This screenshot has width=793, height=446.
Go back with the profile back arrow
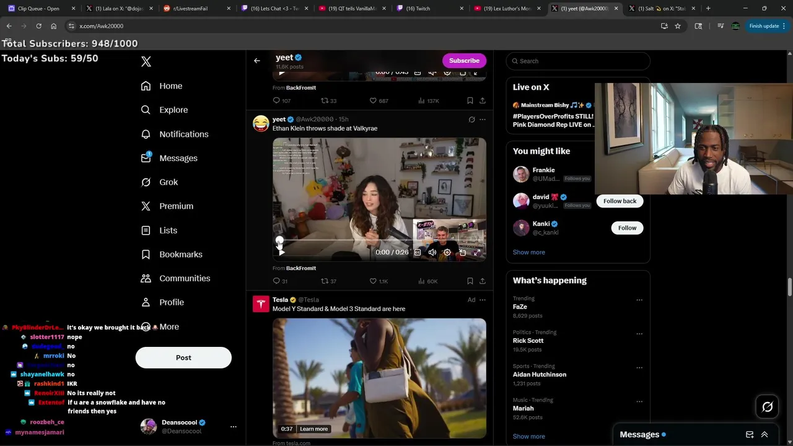257,61
